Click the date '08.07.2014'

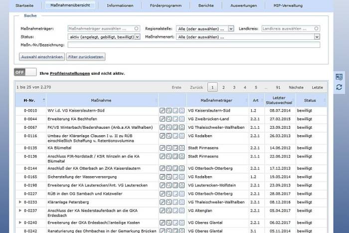point(280,110)
